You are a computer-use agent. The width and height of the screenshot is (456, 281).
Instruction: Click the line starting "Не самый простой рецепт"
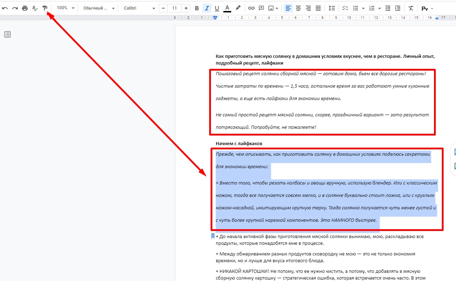[x=322, y=115]
